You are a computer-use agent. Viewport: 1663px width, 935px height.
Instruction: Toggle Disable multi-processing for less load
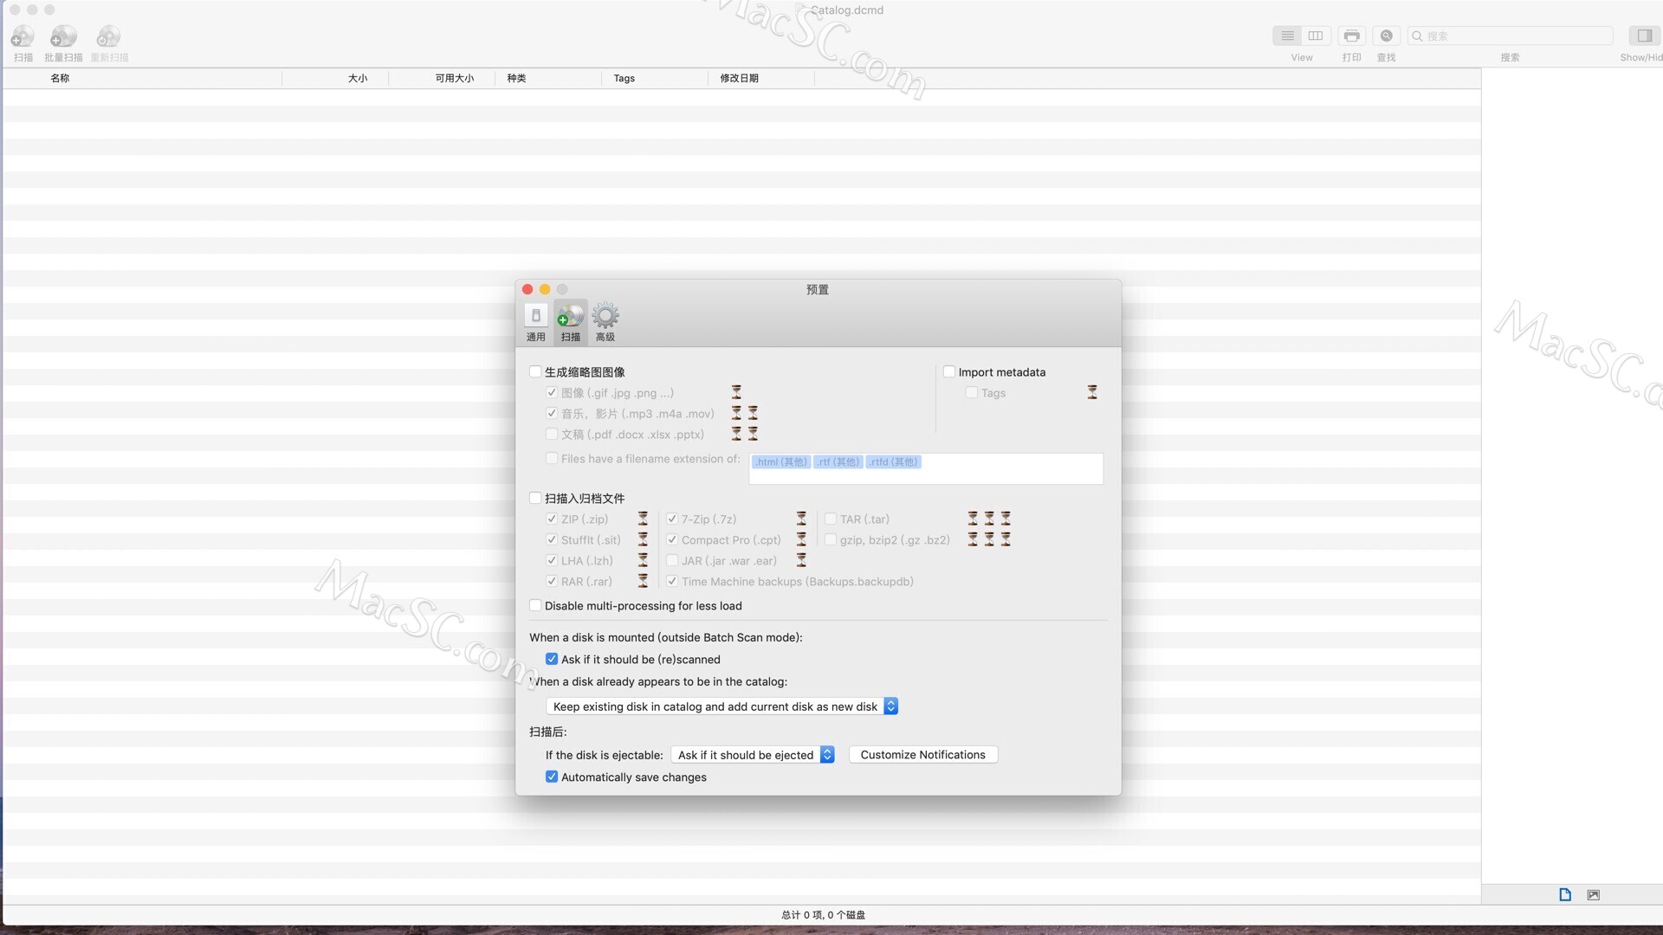tap(535, 605)
